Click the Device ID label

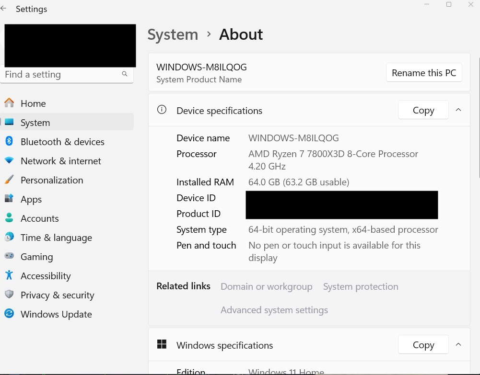[196, 198]
